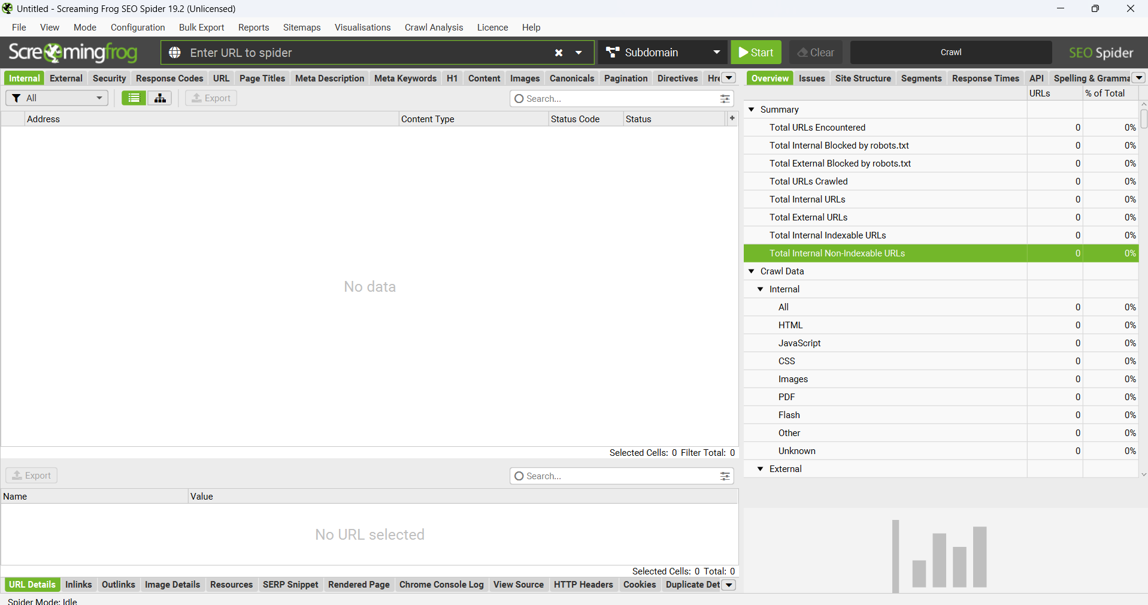Screen dimensions: 1148x605
Task: Show more right-panel tabs overflow arrow
Action: click(x=1139, y=78)
